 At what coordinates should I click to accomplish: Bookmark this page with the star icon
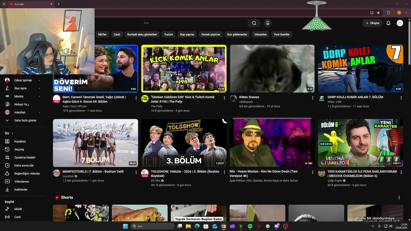[379, 13]
